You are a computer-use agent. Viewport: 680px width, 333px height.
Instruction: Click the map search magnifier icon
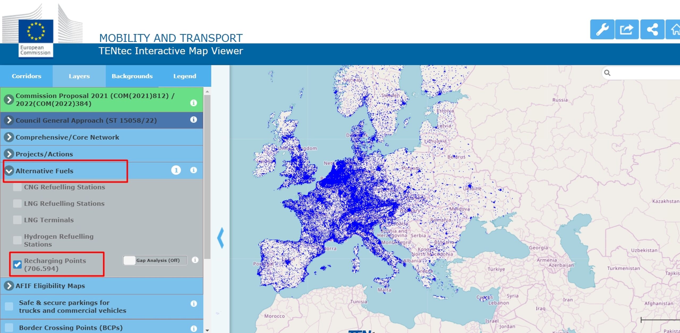click(x=607, y=73)
